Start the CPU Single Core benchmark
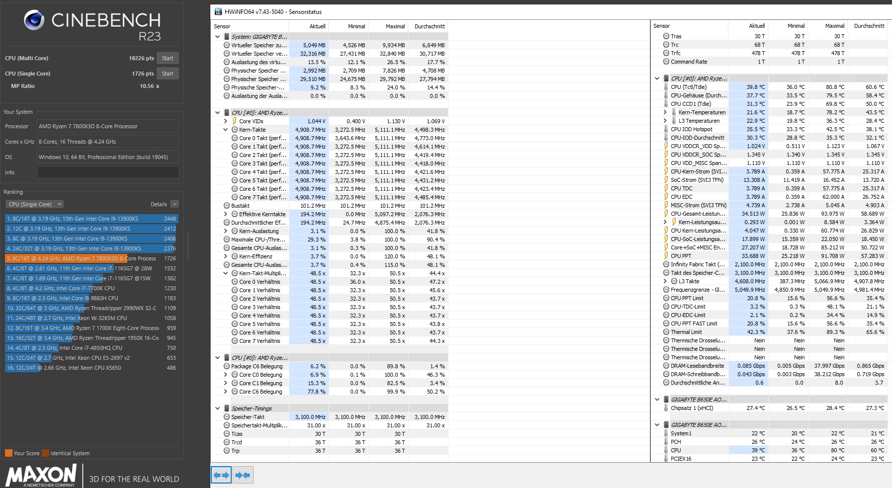892x488 pixels. (168, 73)
